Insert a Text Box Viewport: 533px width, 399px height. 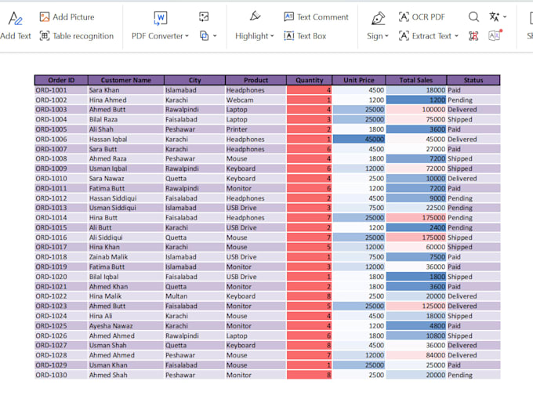pyautogui.click(x=305, y=36)
